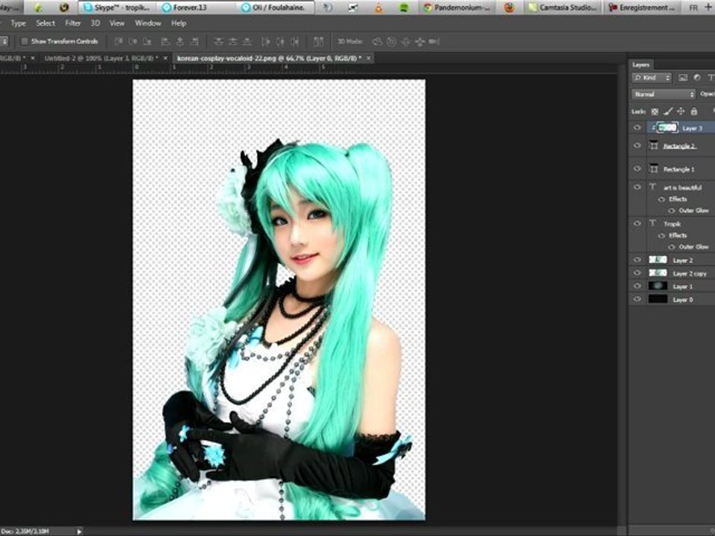The height and width of the screenshot is (536, 715).
Task: Open the Window menu
Action: [147, 23]
